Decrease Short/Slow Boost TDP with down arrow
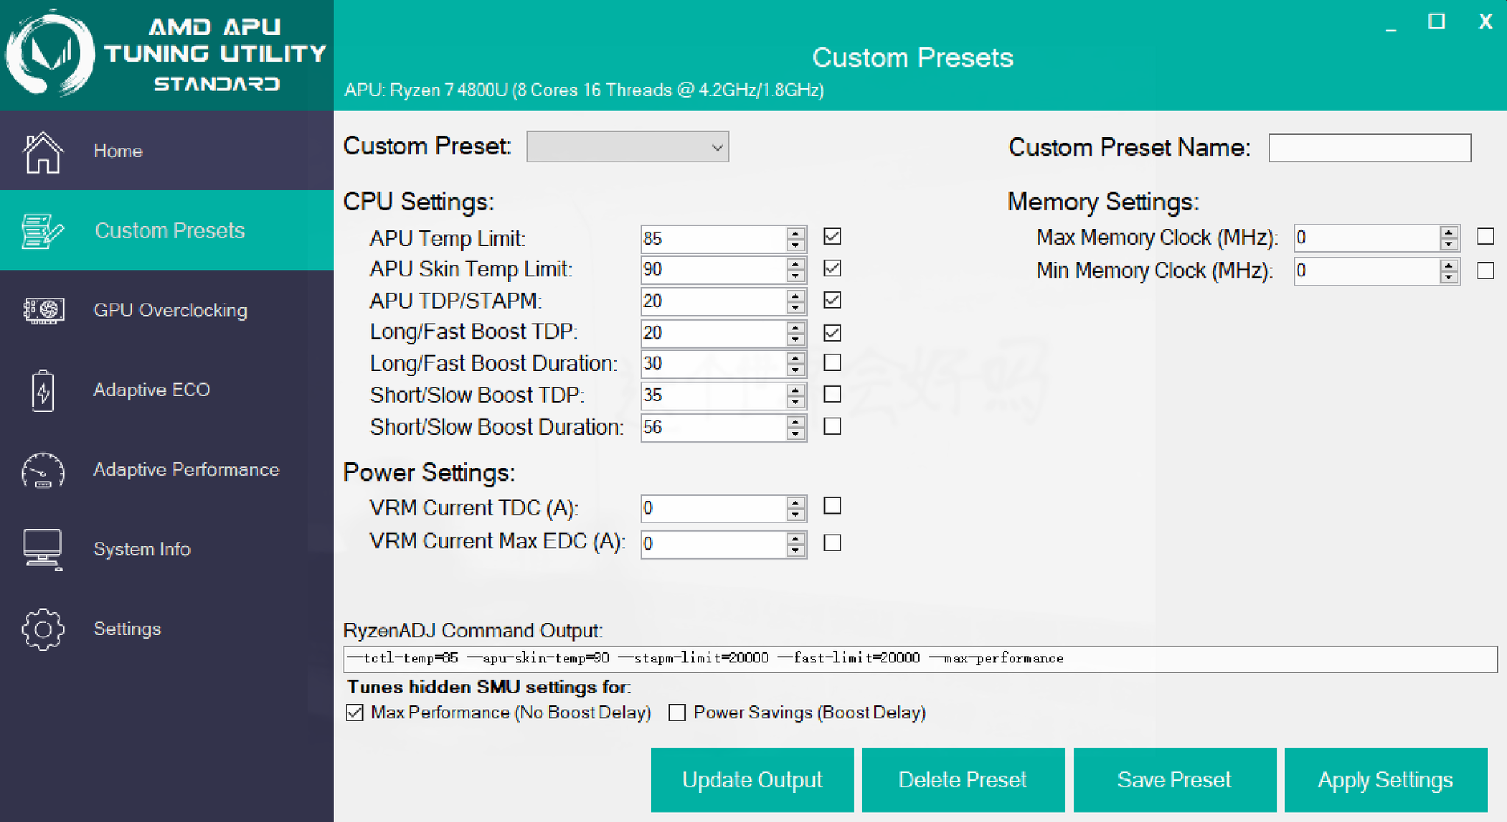 coord(795,402)
